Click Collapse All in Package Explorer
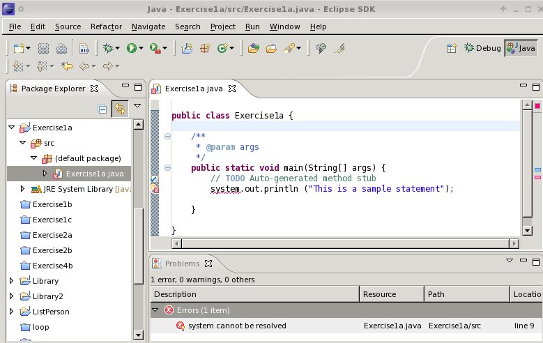Image resolution: width=543 pixels, height=343 pixels. point(102,109)
